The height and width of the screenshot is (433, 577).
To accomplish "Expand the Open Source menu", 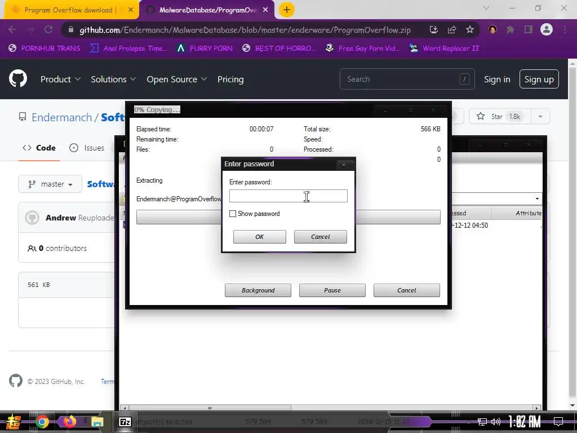I will [176, 79].
